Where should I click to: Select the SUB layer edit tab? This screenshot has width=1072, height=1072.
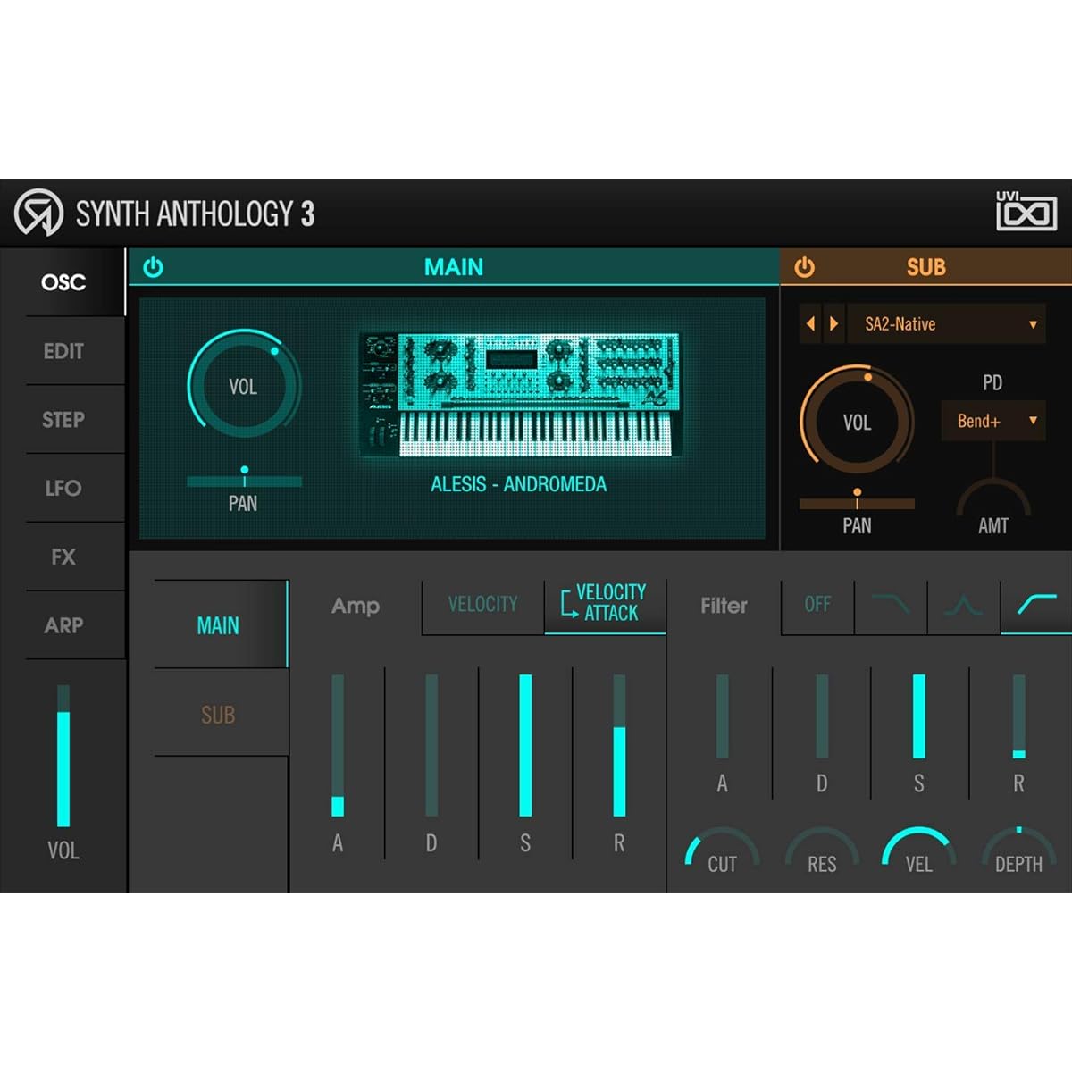click(220, 714)
